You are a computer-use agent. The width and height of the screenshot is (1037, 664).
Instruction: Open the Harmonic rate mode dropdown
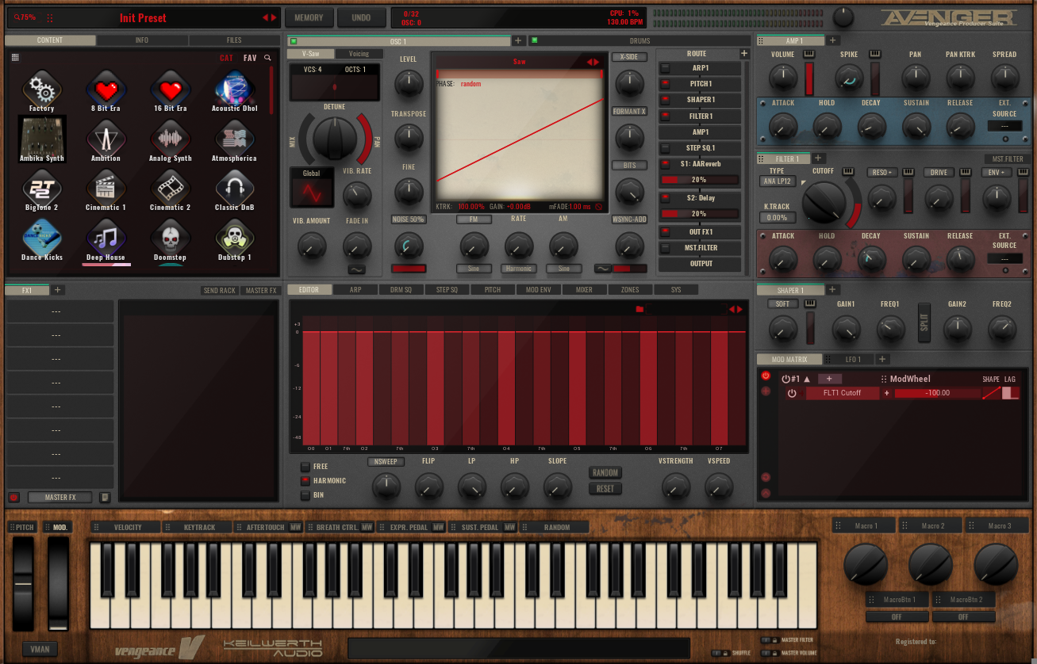click(519, 269)
